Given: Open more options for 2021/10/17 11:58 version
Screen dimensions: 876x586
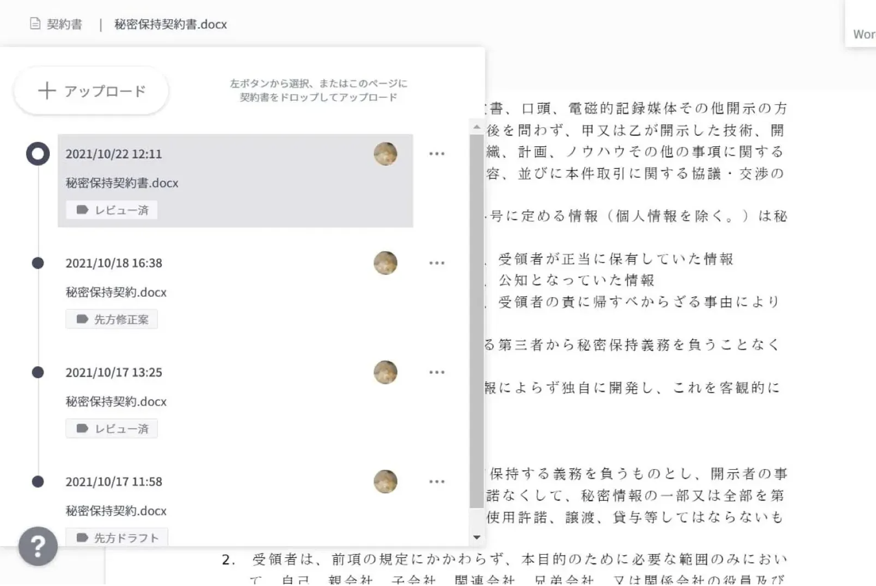Looking at the screenshot, I should tap(437, 482).
